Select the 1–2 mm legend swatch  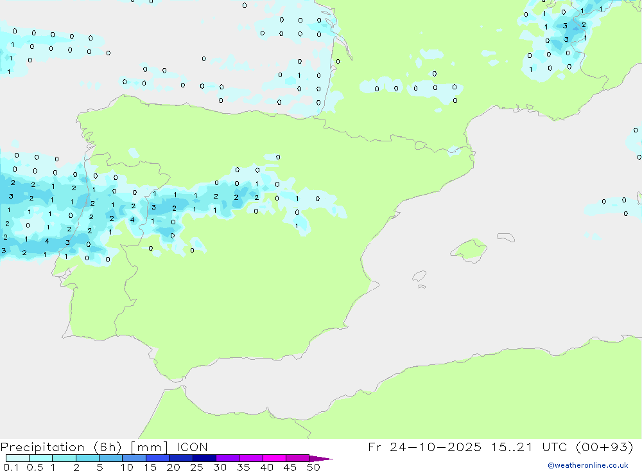(x=64, y=458)
